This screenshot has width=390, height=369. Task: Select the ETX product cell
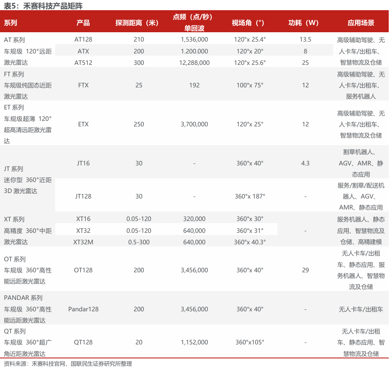pyautogui.click(x=83, y=124)
